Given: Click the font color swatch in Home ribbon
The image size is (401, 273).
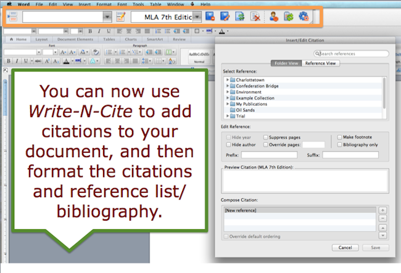Looking at the screenshot, I should [66, 61].
